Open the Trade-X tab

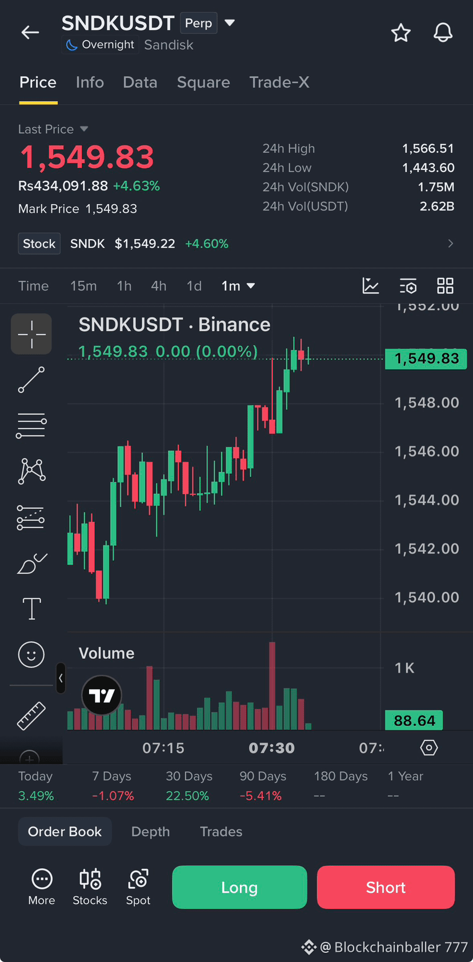[x=279, y=82]
